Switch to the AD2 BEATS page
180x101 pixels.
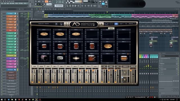[131, 24]
